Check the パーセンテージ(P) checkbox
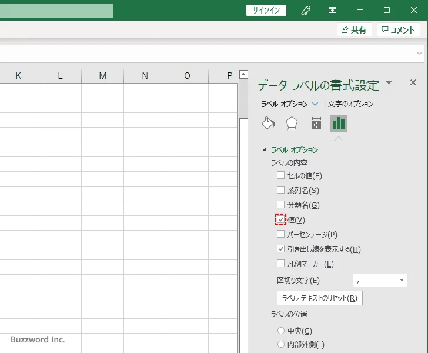 (x=280, y=234)
